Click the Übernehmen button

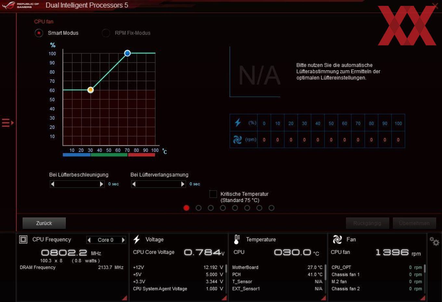click(414, 223)
